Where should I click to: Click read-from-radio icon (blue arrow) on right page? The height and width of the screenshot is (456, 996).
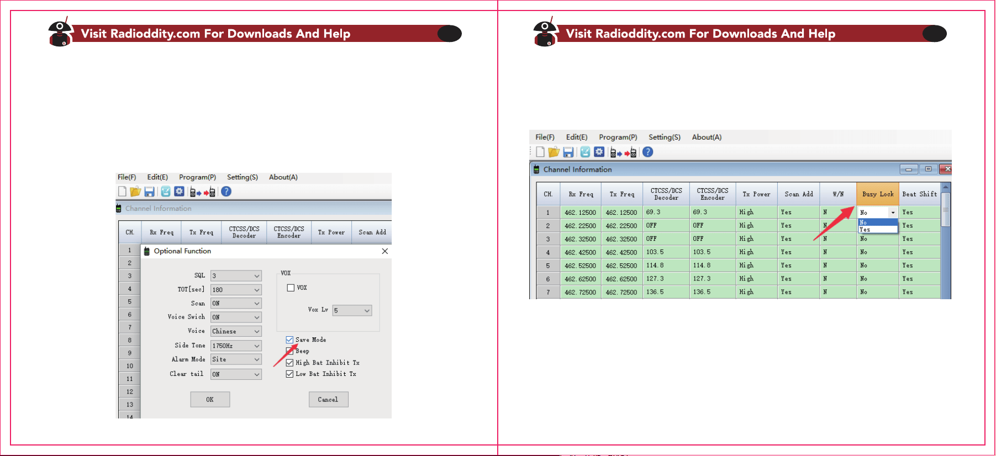616,152
